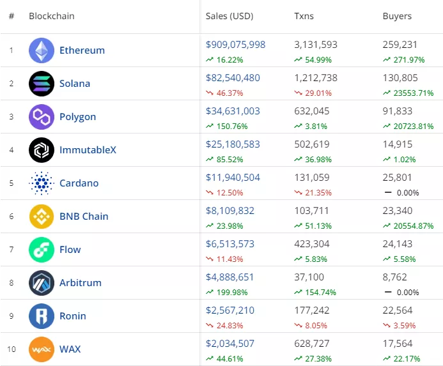Click BNB Chain transactions count 103,711
Screen dimensions: 443x366
point(311,211)
